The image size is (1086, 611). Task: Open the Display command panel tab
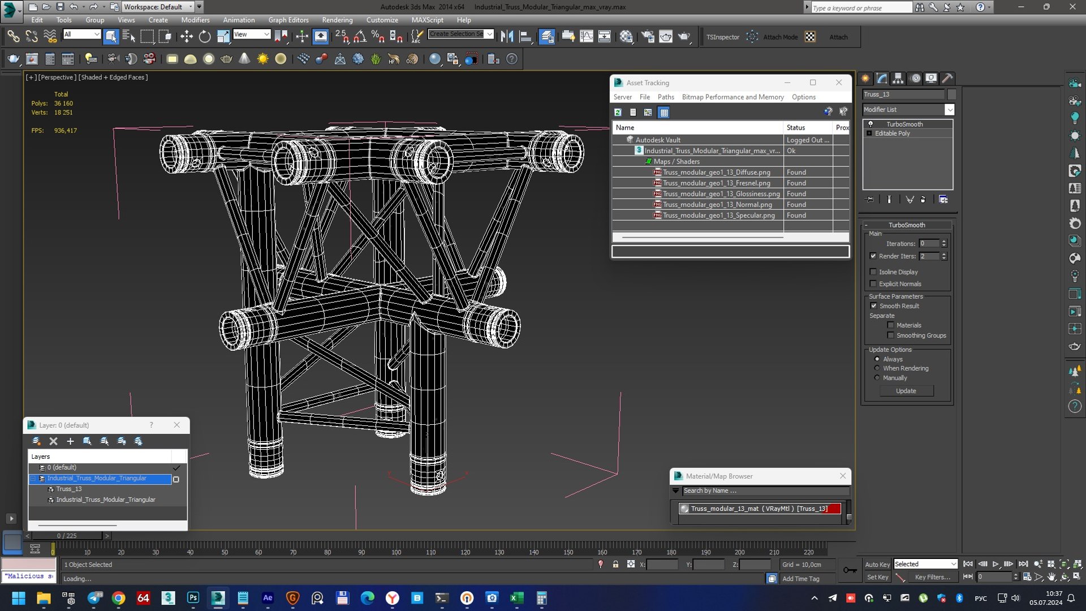click(931, 78)
